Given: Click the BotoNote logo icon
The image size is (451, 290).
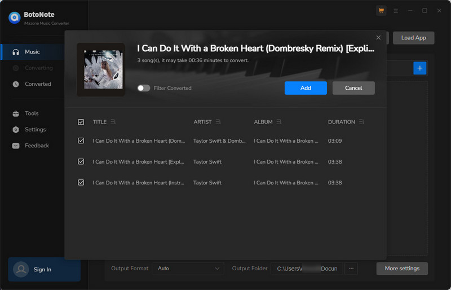Looking at the screenshot, I should 15,17.
